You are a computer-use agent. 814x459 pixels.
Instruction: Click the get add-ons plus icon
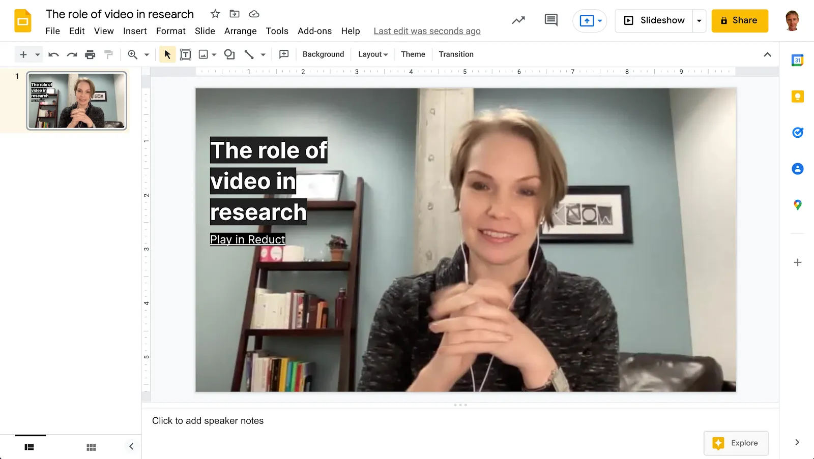(798, 262)
